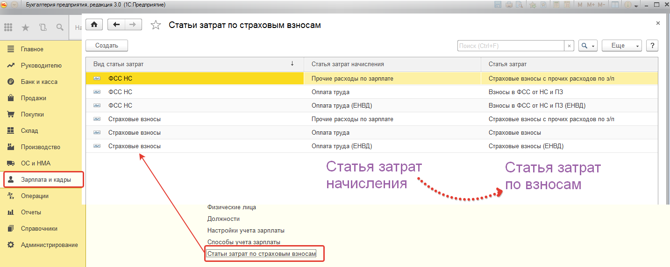The image size is (670, 267).
Task: Add this page to favorites star
Action: pos(156,25)
